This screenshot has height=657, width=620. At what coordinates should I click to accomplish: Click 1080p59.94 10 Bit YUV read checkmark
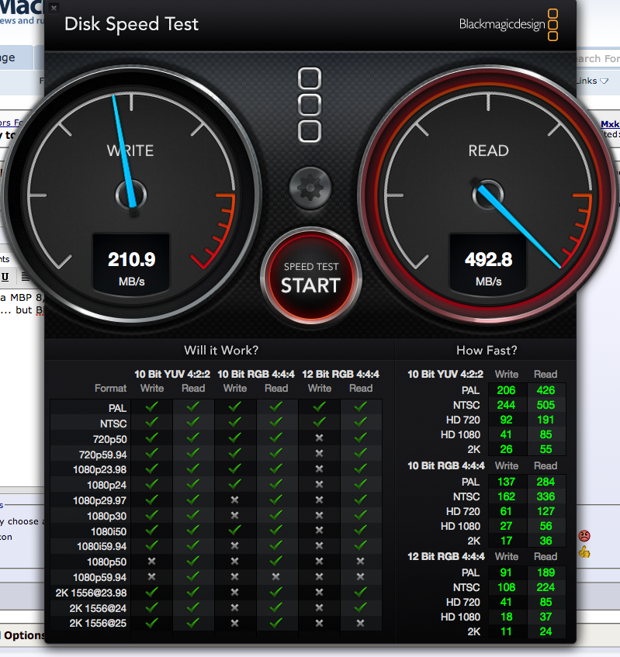193,576
